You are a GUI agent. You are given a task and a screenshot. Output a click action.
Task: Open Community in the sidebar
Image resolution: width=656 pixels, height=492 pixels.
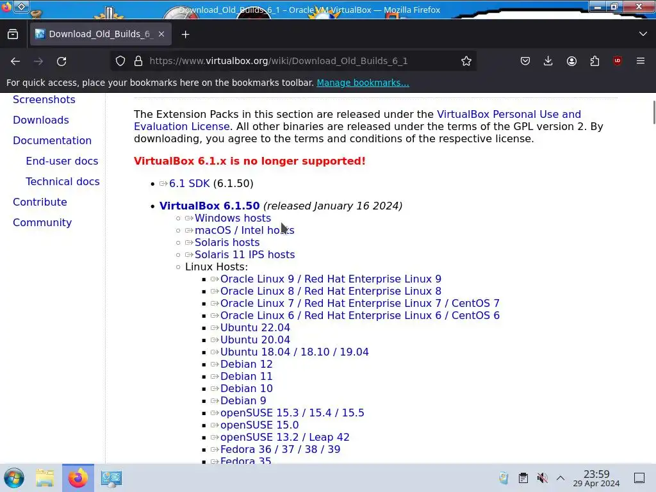pos(42,222)
